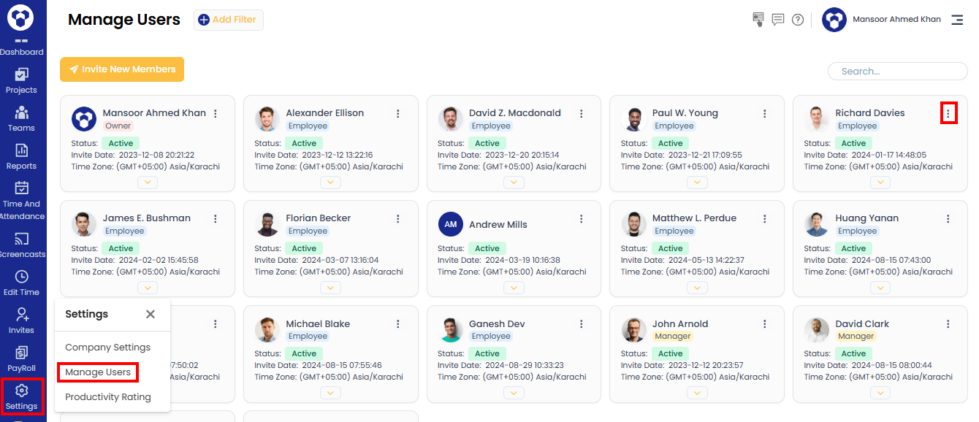Close the Settings popup panel
The width and height of the screenshot is (979, 422).
151,314
